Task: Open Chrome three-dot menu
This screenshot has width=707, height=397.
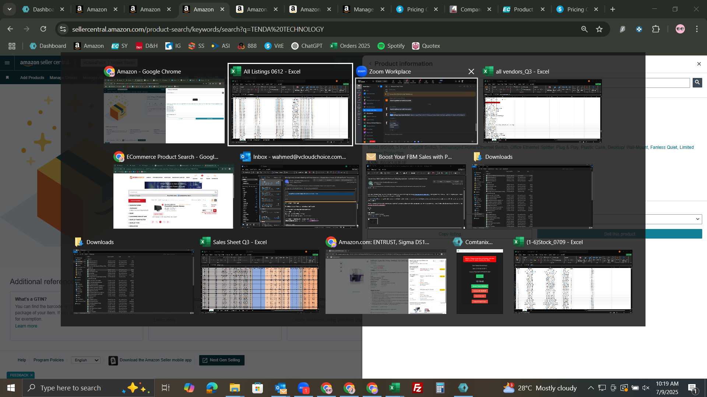Action: pos(697,29)
